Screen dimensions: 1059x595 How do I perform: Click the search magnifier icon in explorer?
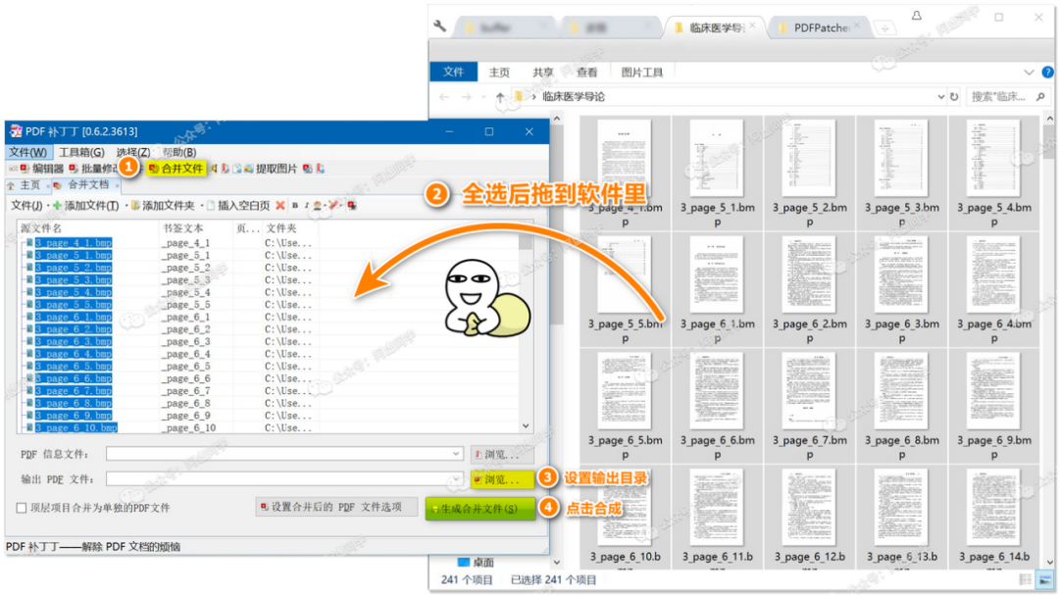pos(1040,97)
